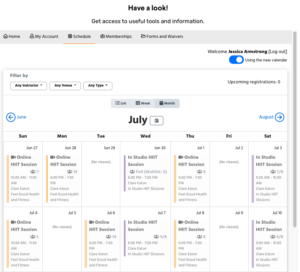This screenshot has width=300, height=272.
Task: Click the Log out link
Action: tap(278, 51)
